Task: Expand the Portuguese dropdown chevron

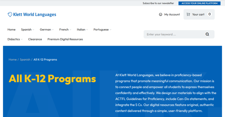Action: pos(110,30)
